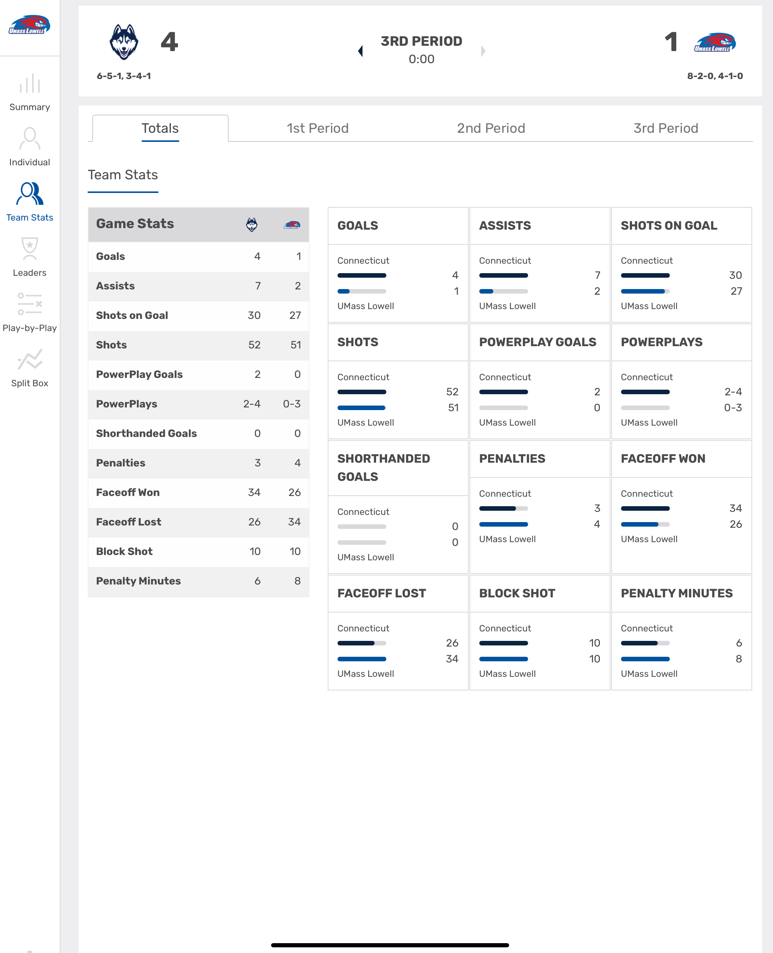Click the SHORTHANDED GOALS card title
This screenshot has height=953, width=773.
tap(383, 468)
